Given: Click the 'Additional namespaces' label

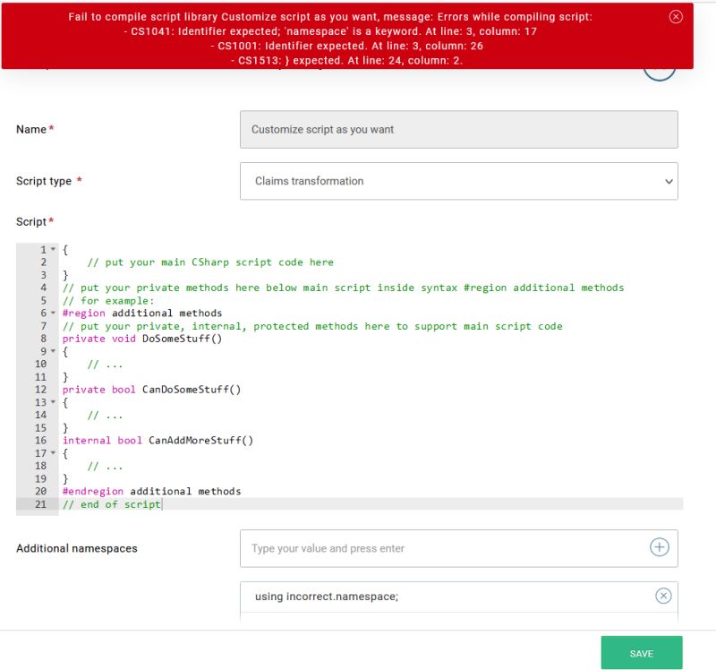Looking at the screenshot, I should (77, 548).
